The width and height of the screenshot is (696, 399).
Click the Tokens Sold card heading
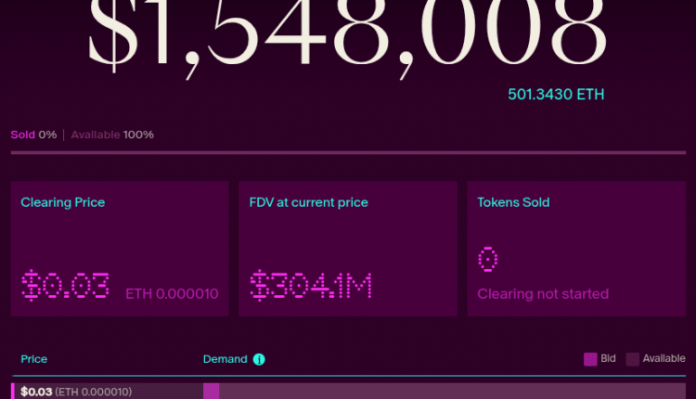click(x=513, y=202)
